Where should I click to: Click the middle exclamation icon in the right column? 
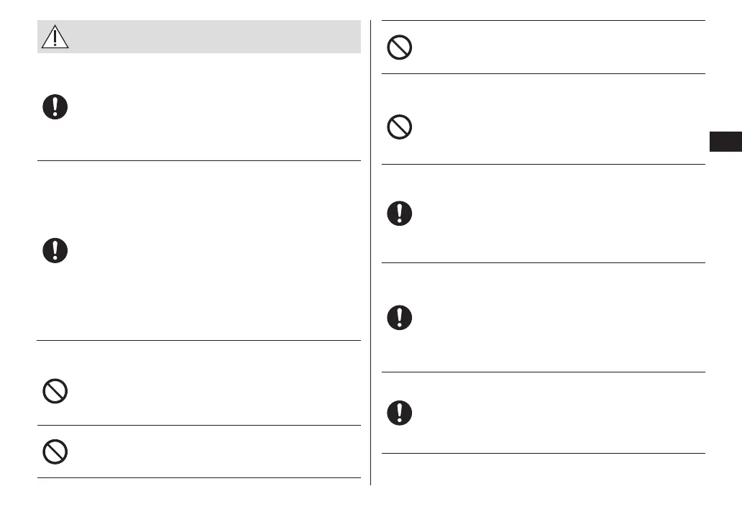(x=400, y=318)
